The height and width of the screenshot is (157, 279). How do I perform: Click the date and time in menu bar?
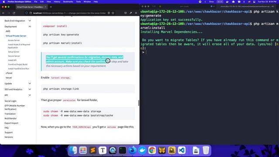pos(267,2)
